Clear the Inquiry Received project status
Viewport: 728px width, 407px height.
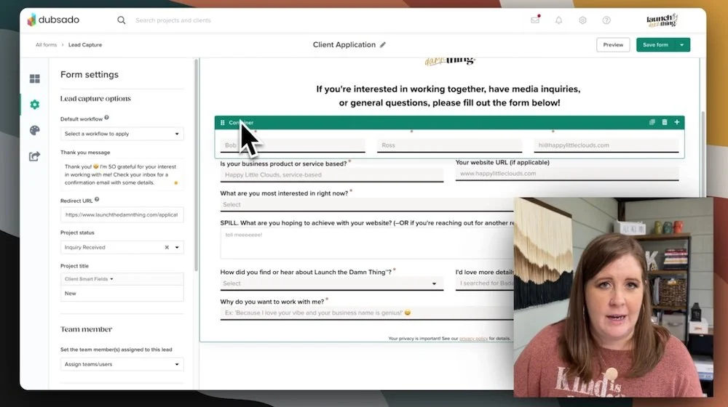pos(167,248)
